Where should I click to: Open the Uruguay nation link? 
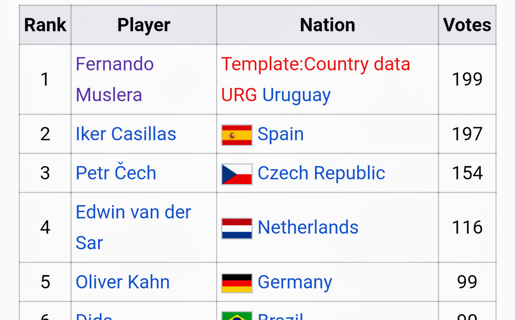[x=296, y=95]
